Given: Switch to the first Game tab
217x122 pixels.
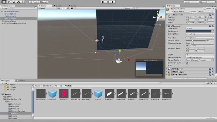Looking at the screenshot, I should [58, 6].
